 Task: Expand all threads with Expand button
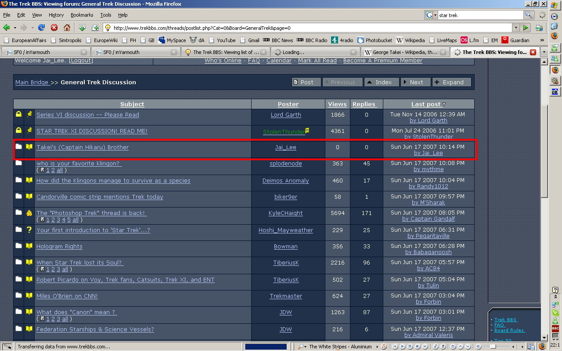(451, 82)
